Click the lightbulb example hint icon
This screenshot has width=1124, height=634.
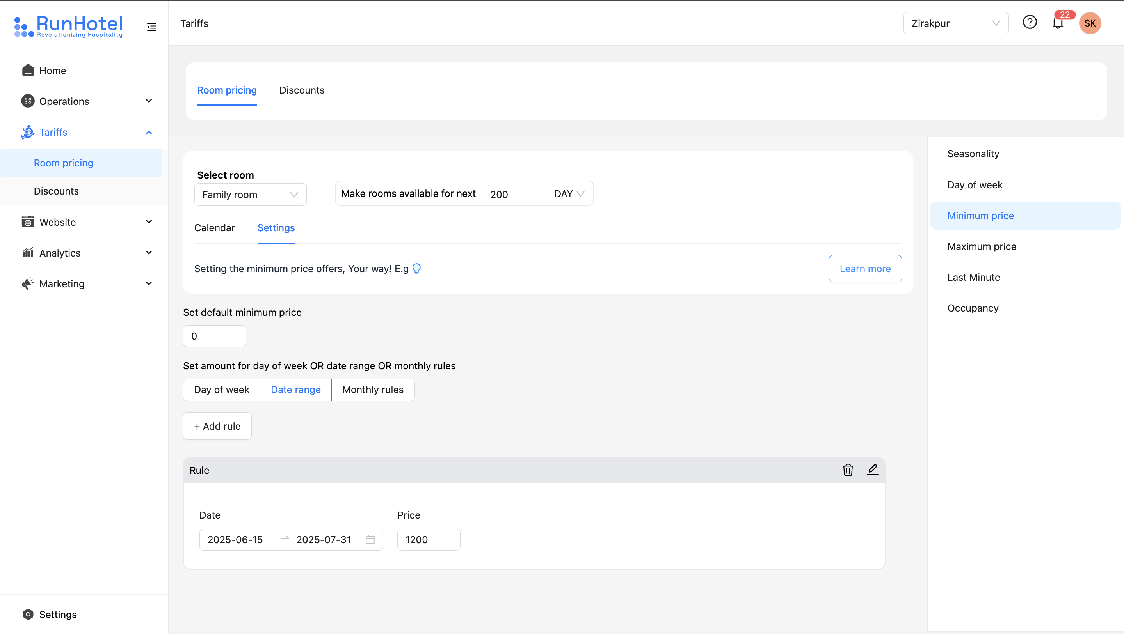[417, 269]
